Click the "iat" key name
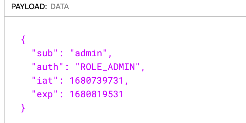Screen dimensions: 246x123 point(45,80)
